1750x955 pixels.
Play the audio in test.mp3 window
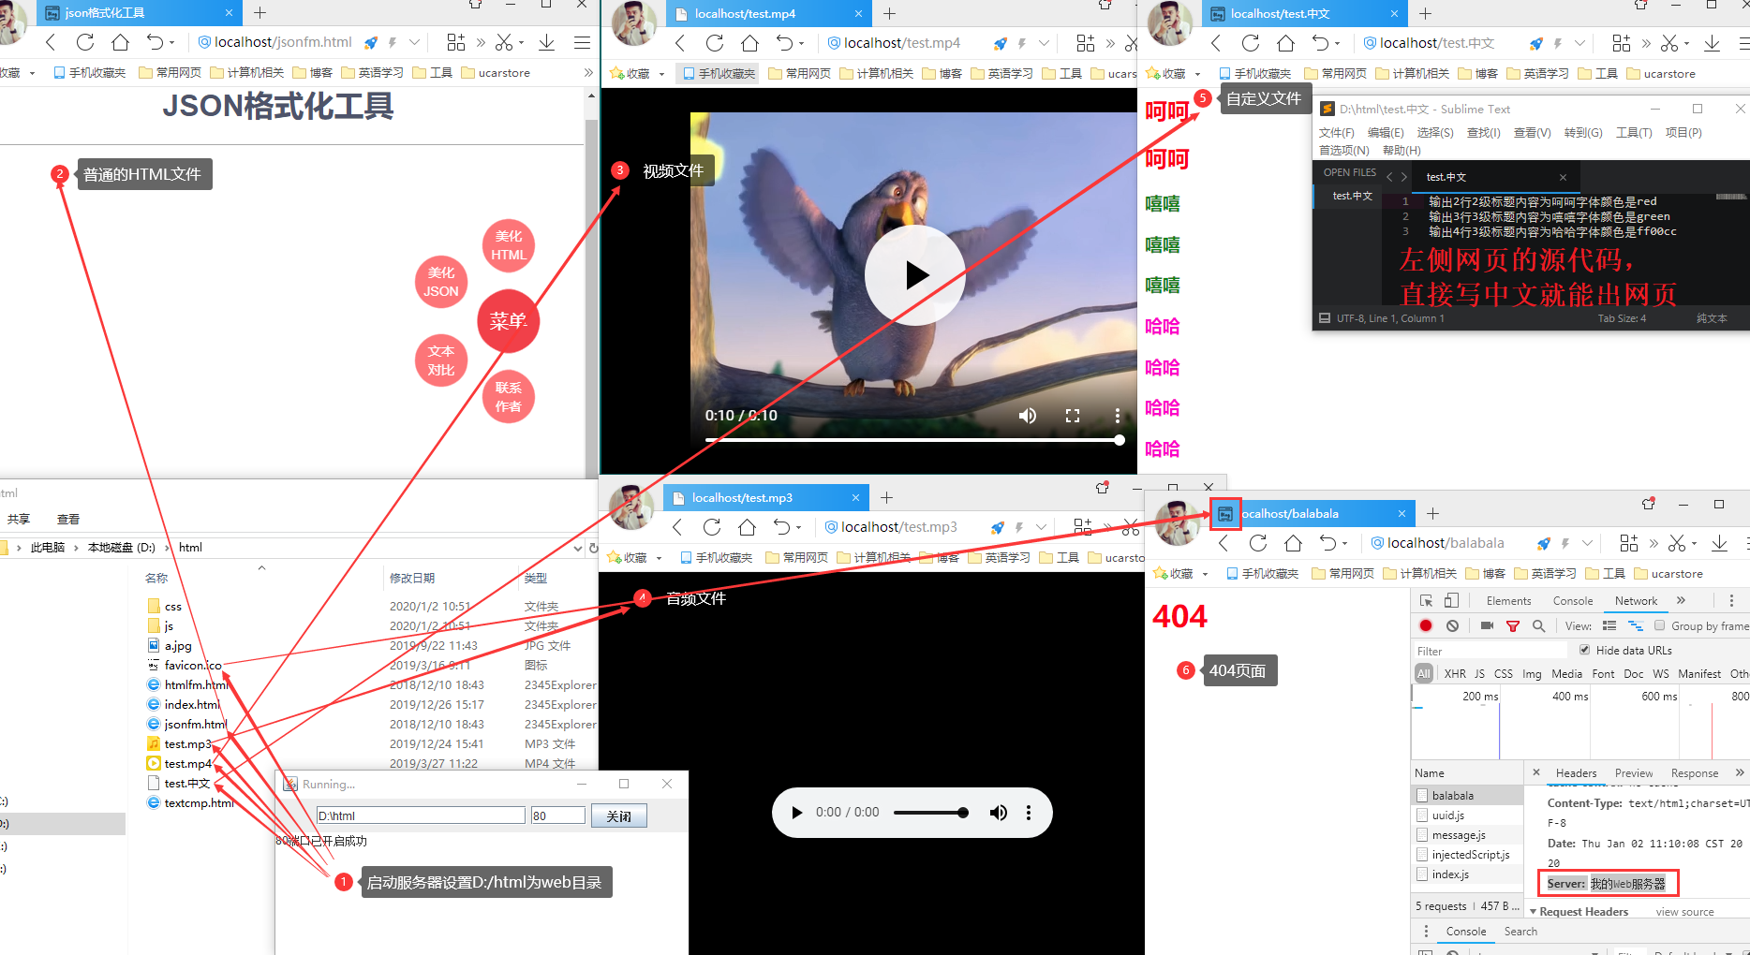(x=797, y=813)
